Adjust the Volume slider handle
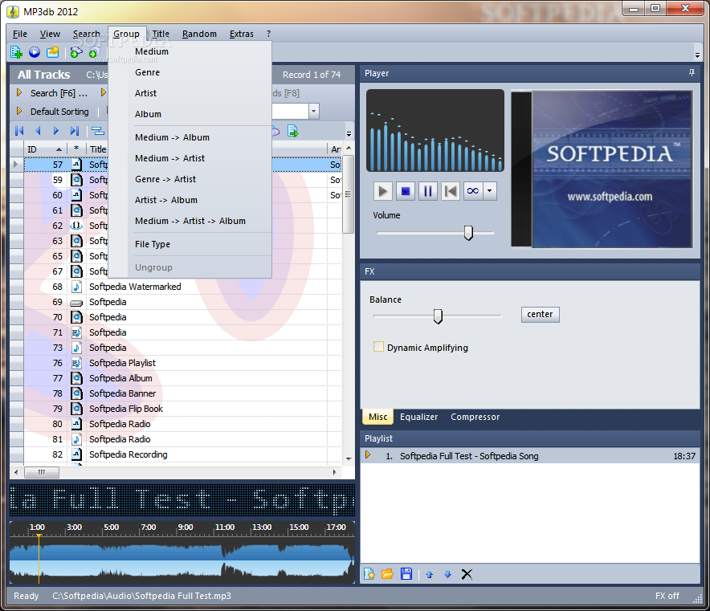The height and width of the screenshot is (611, 710). click(469, 233)
